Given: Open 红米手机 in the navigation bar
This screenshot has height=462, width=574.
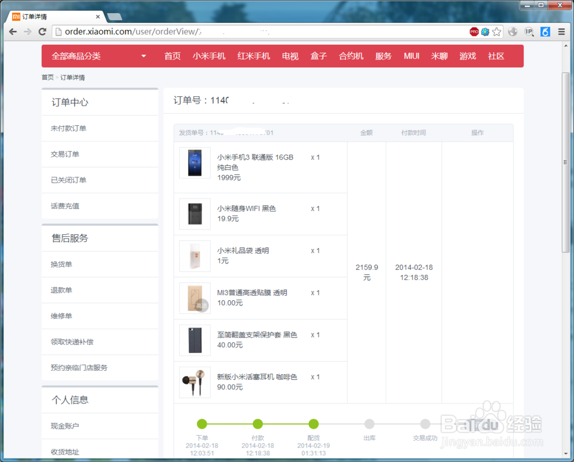Looking at the screenshot, I should point(253,56).
